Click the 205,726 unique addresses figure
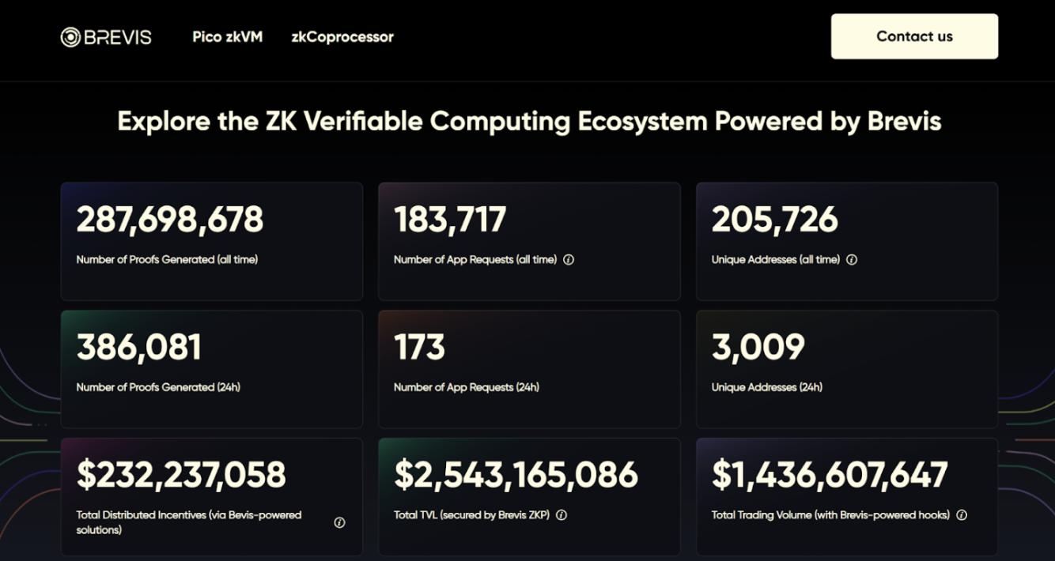1055x561 pixels. pyautogui.click(x=774, y=220)
